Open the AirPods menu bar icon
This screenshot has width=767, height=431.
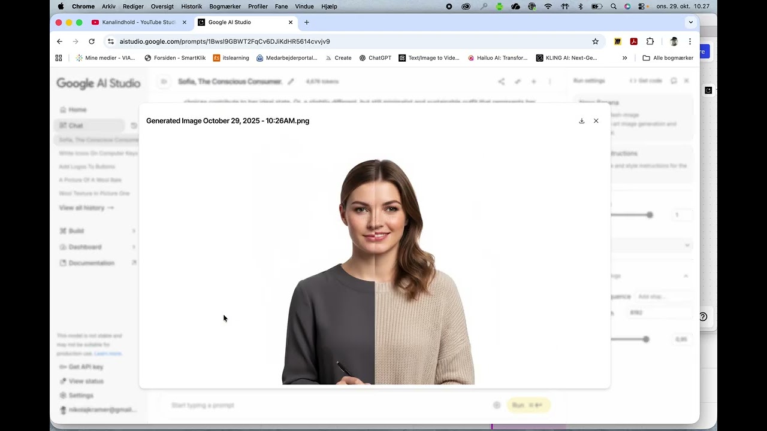[x=564, y=6]
